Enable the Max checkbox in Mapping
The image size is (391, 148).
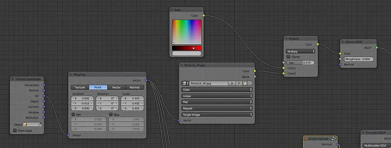click(111, 114)
